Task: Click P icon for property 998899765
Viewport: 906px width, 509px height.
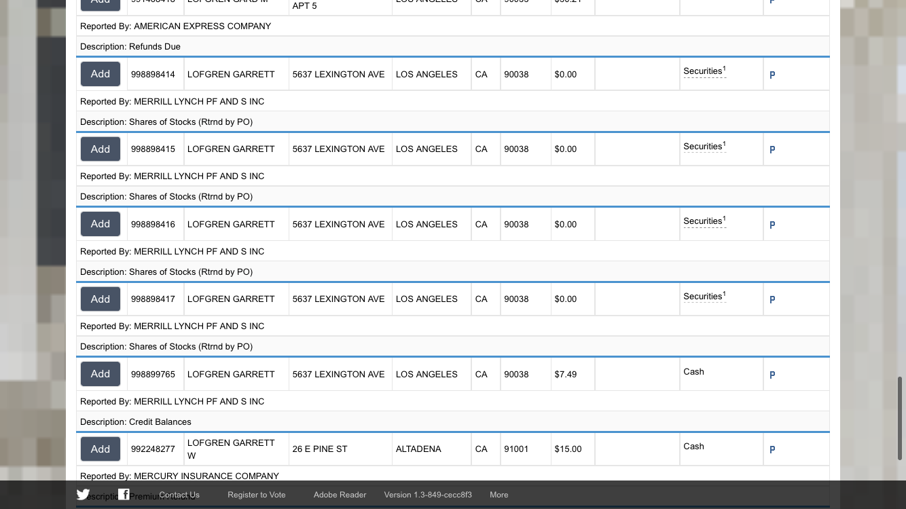Action: tap(772, 375)
